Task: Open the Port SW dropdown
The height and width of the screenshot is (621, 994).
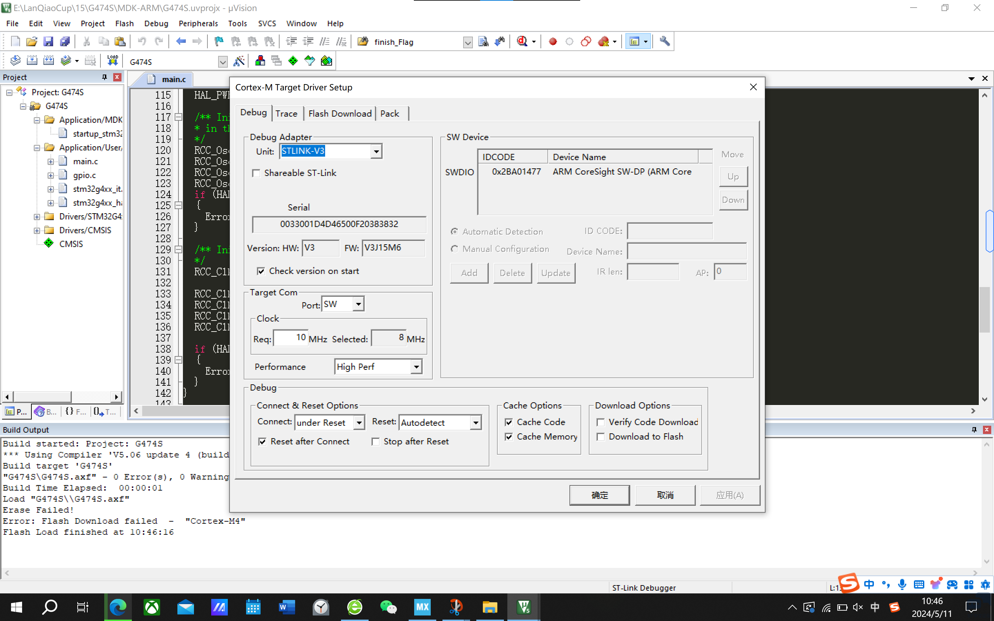Action: [359, 304]
